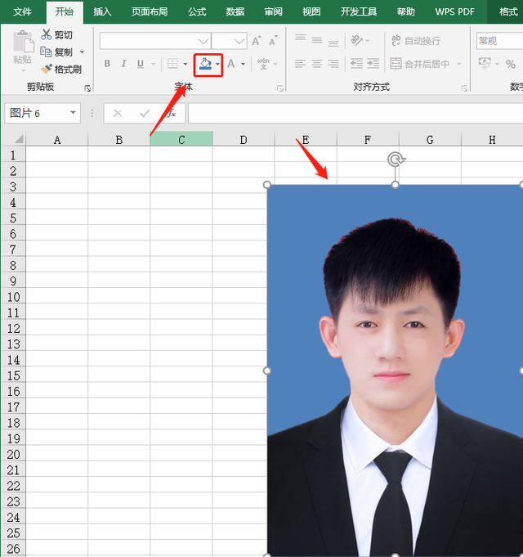The width and height of the screenshot is (523, 557).
Task: Switch to the 页面布局 (Page Layout) tab
Action: (x=150, y=11)
